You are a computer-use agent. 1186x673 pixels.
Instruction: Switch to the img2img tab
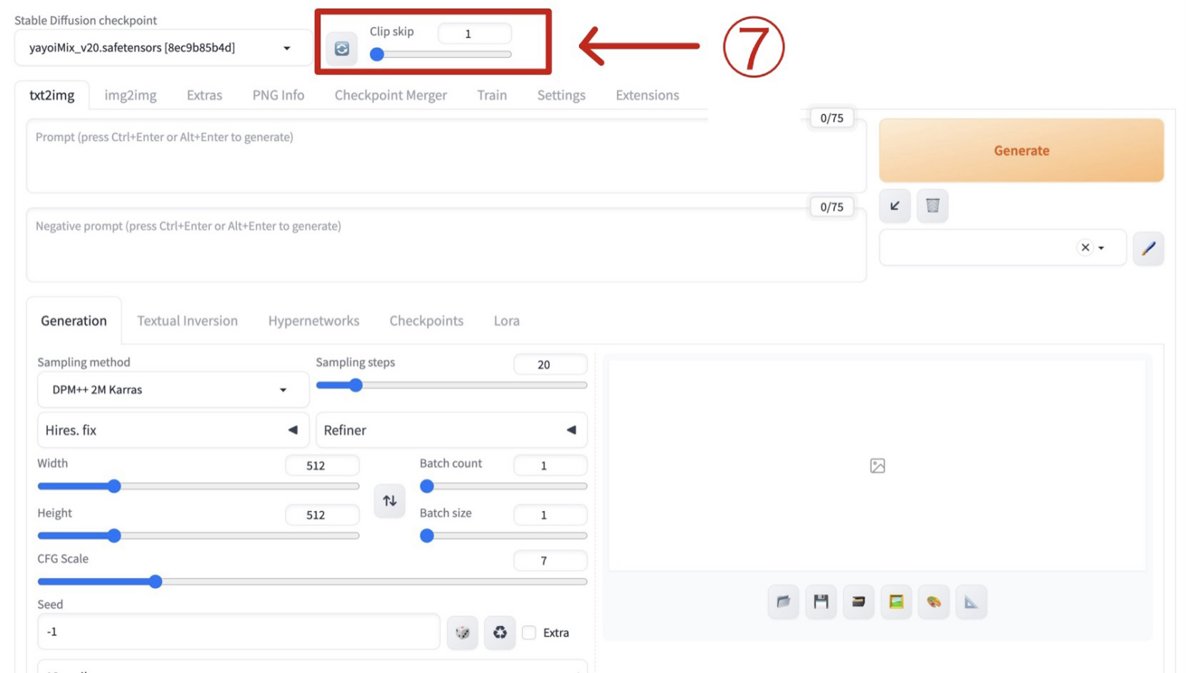coord(130,96)
